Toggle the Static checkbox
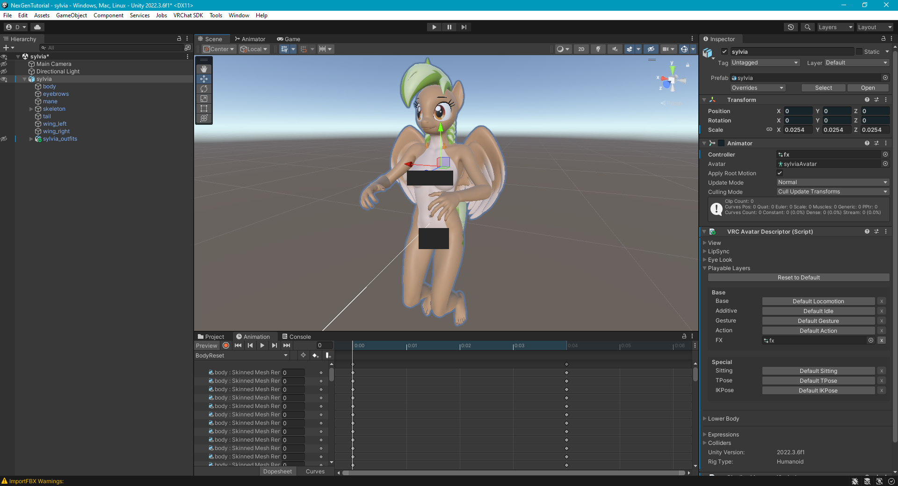Screen dimensions: 898x486 click(x=859, y=51)
